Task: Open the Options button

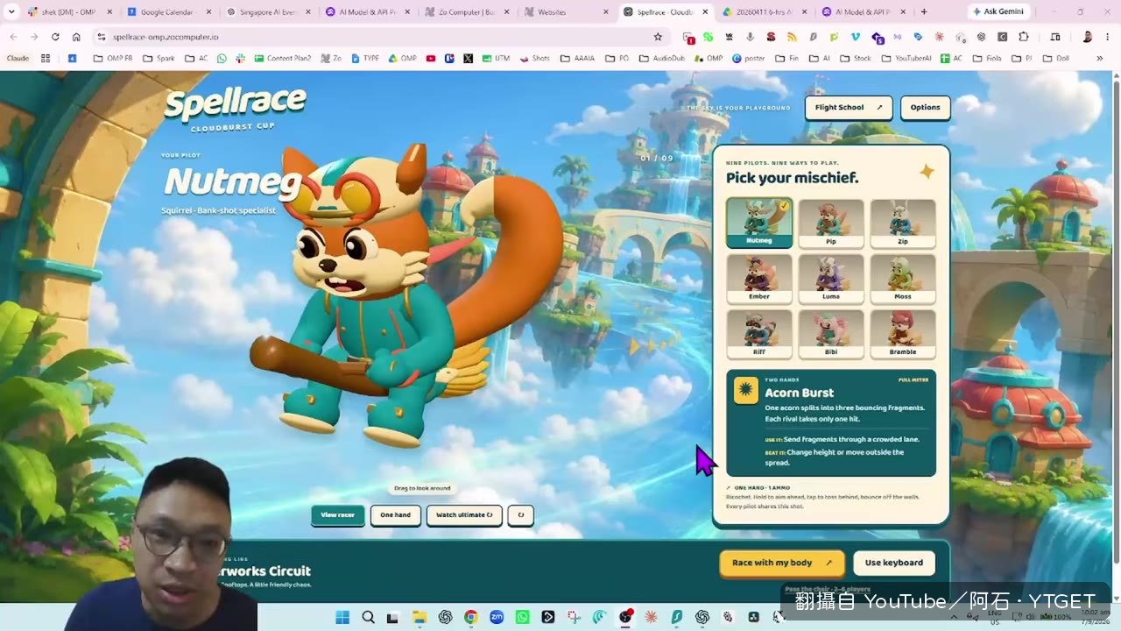Action: coord(925,108)
